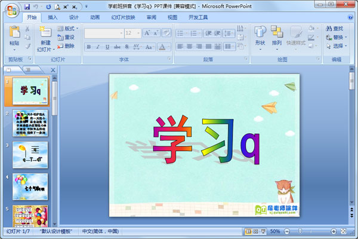Go to next slide with double-arrow button

(x=351, y=216)
